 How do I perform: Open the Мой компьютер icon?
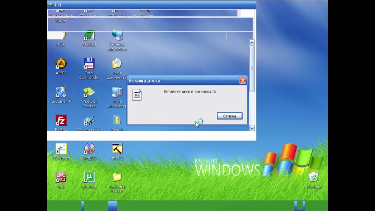pos(117,92)
